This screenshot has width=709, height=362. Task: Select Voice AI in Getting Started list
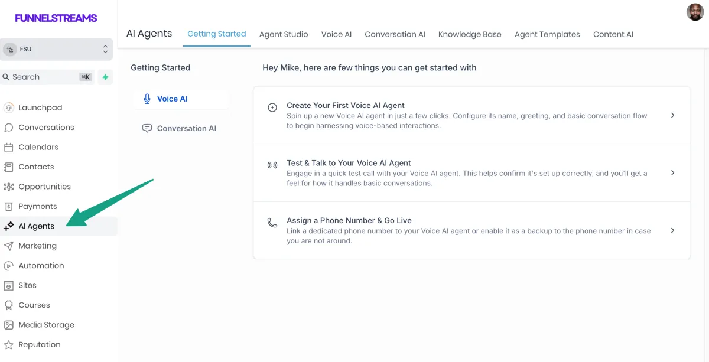(x=181, y=99)
